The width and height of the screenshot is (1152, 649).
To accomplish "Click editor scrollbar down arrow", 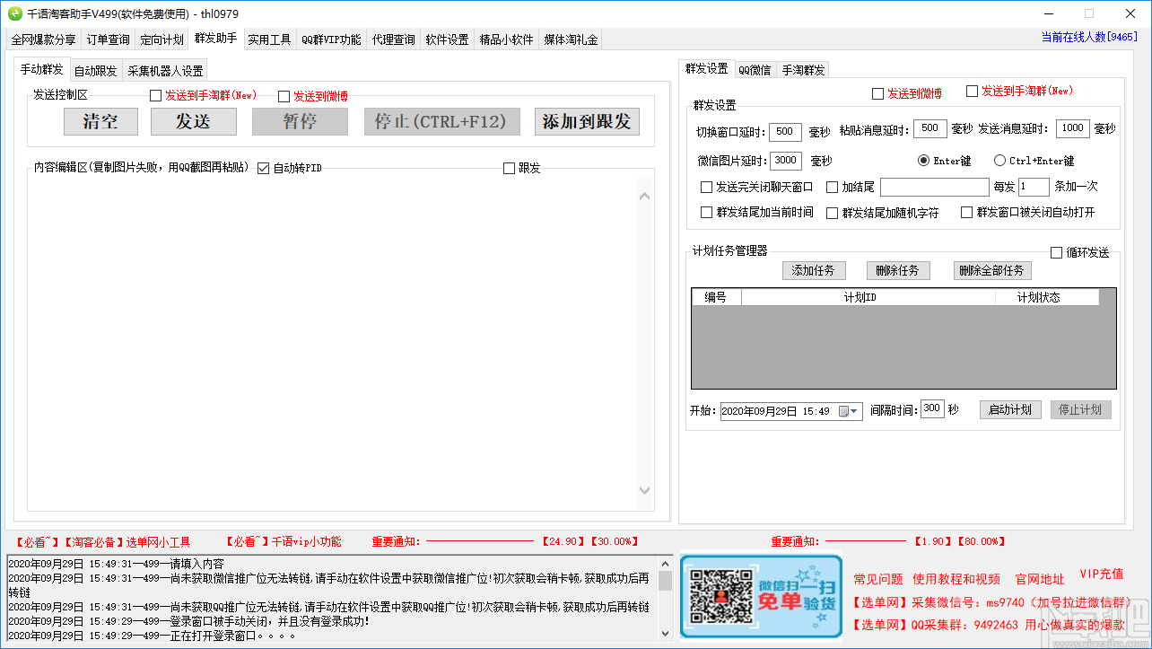I will [x=646, y=490].
